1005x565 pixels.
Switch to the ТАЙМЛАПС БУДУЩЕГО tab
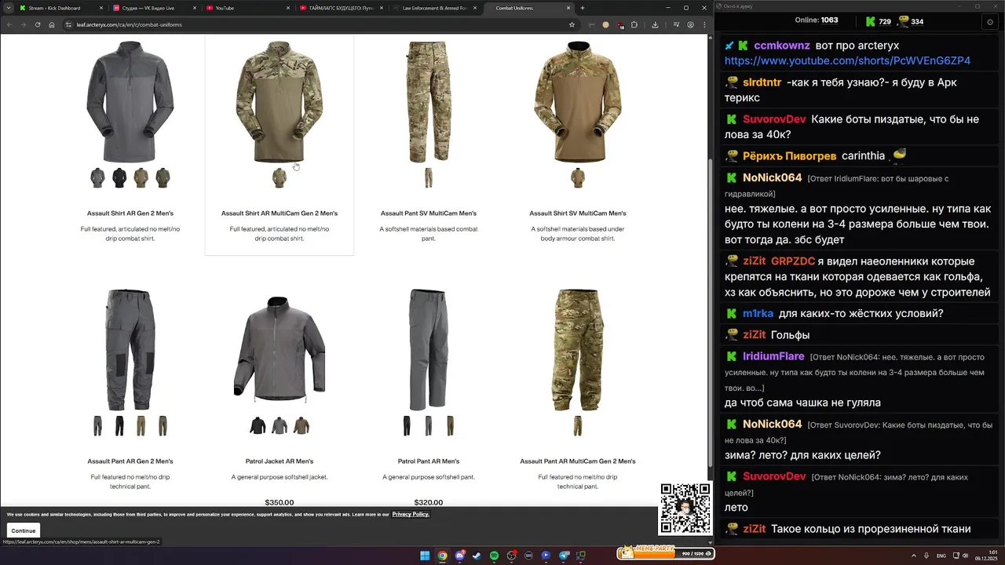(x=340, y=8)
